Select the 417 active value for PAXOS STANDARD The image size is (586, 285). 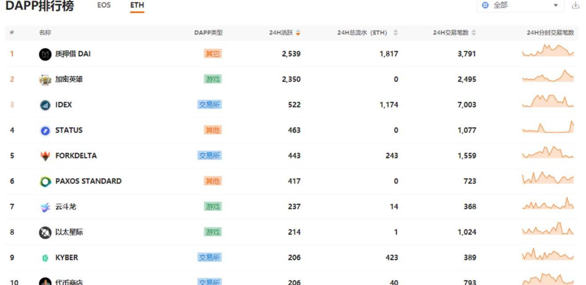(x=294, y=181)
